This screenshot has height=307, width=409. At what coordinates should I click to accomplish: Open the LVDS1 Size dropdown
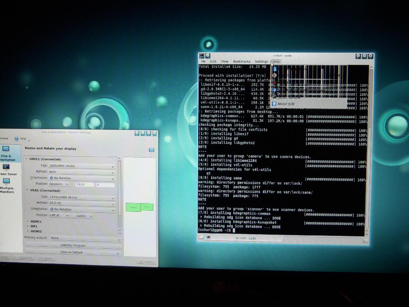(x=81, y=166)
